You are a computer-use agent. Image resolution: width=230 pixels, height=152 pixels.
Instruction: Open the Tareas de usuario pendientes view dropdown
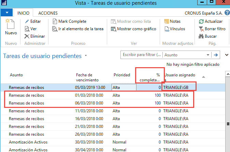tap(86, 56)
